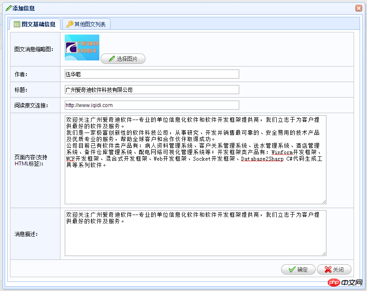Image resolution: width=367 pixels, height=291 pixels.
Task: Focus the 标题 input field
Action: [x=152, y=90]
